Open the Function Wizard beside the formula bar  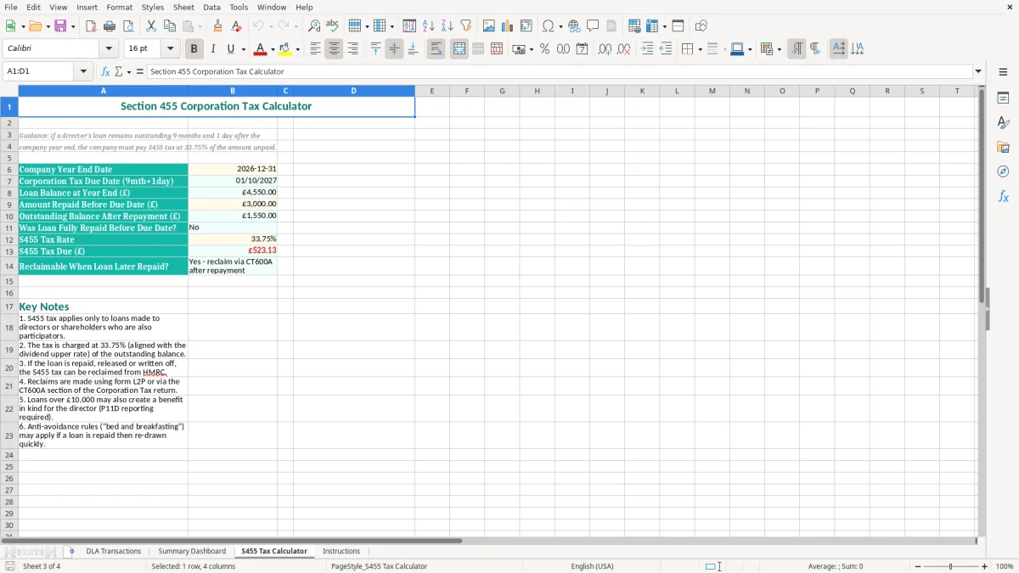pos(106,71)
